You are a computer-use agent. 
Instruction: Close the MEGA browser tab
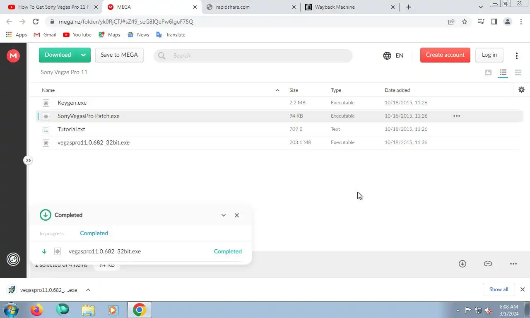pyautogui.click(x=195, y=7)
